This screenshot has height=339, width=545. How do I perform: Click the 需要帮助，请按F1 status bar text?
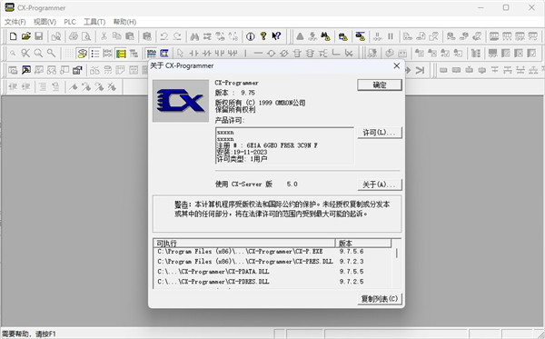(29, 334)
